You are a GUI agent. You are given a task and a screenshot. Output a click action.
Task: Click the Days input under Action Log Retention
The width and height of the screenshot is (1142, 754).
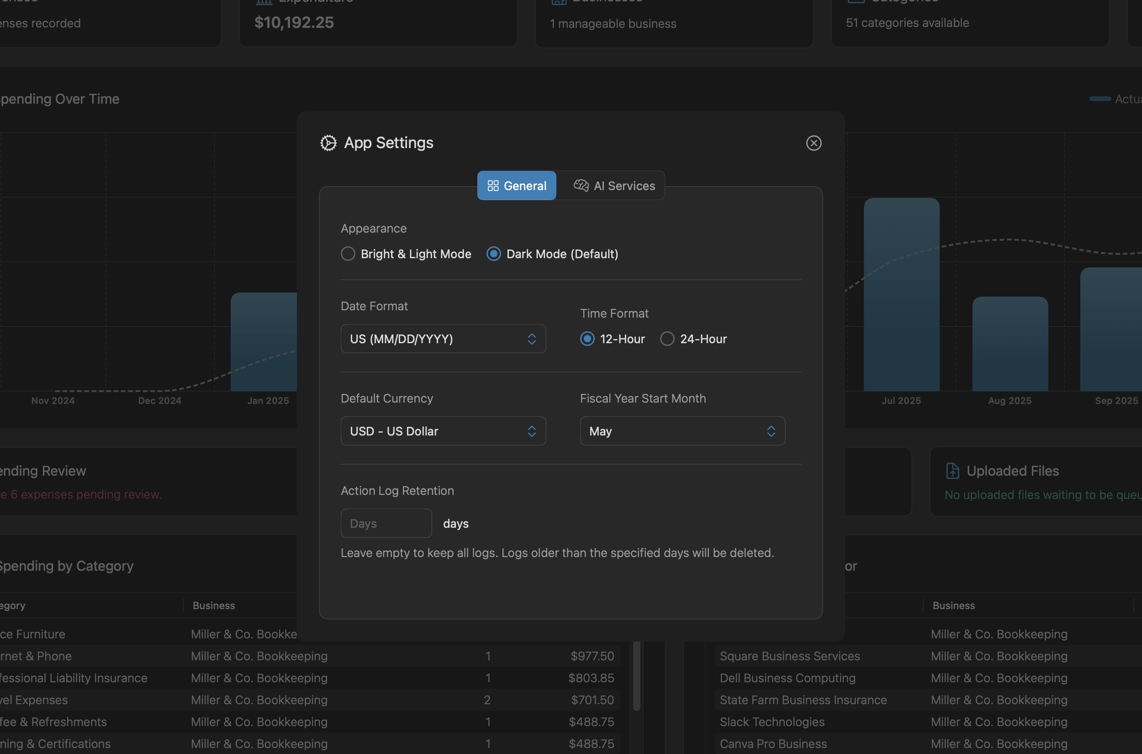click(x=386, y=523)
